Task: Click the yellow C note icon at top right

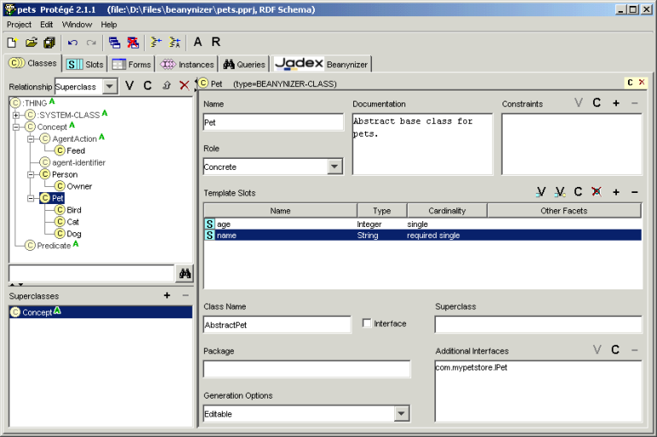Action: [631, 83]
